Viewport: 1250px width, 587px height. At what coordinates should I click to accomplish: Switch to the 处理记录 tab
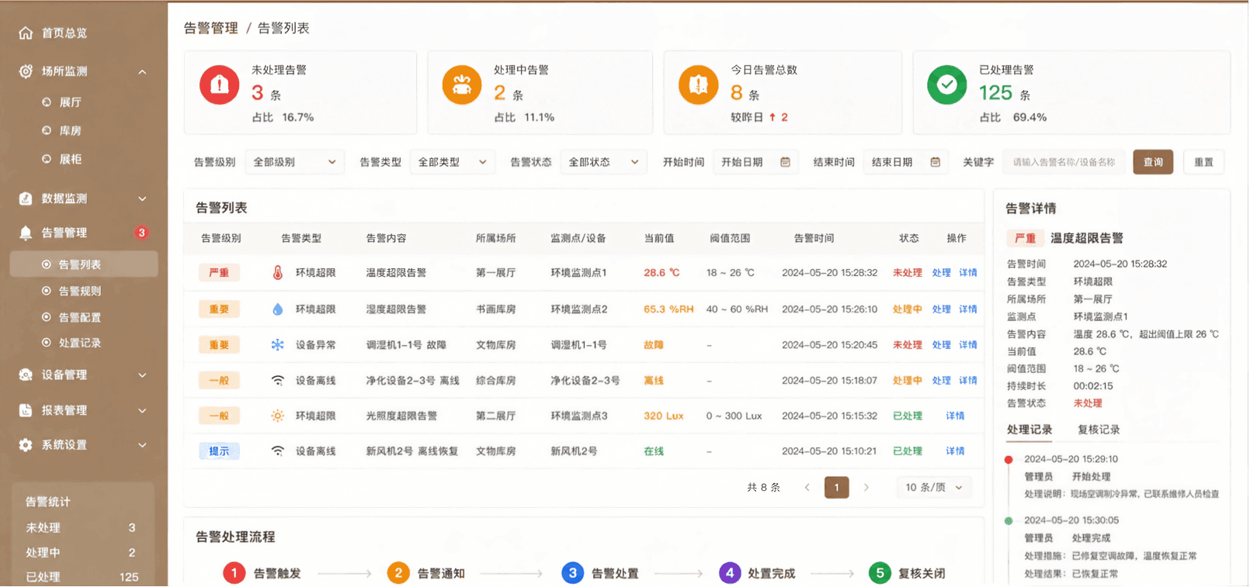point(1030,430)
